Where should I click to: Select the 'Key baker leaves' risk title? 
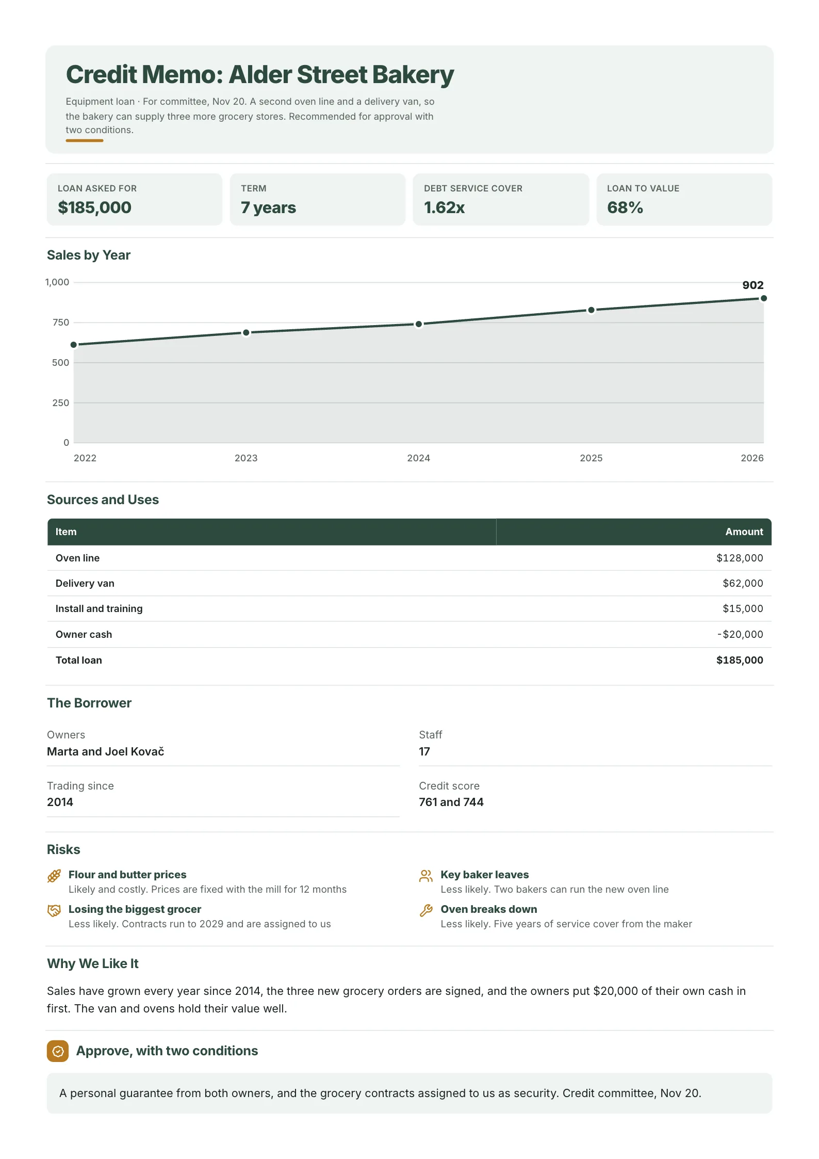point(485,875)
